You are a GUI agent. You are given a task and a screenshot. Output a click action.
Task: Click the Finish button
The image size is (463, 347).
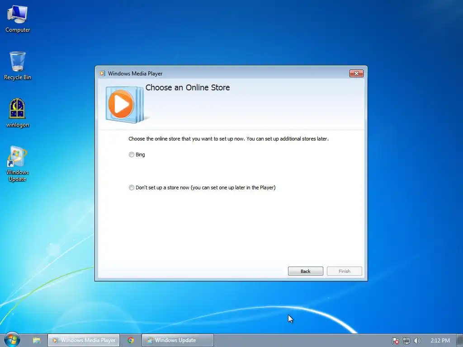pyautogui.click(x=344, y=271)
